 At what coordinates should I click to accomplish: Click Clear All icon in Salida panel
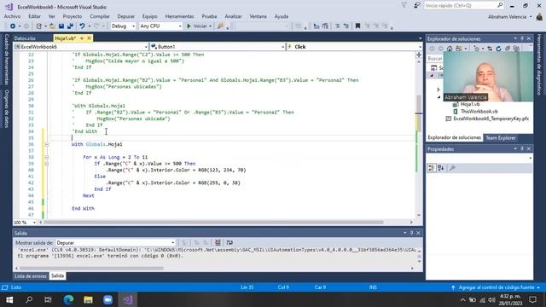point(218,242)
